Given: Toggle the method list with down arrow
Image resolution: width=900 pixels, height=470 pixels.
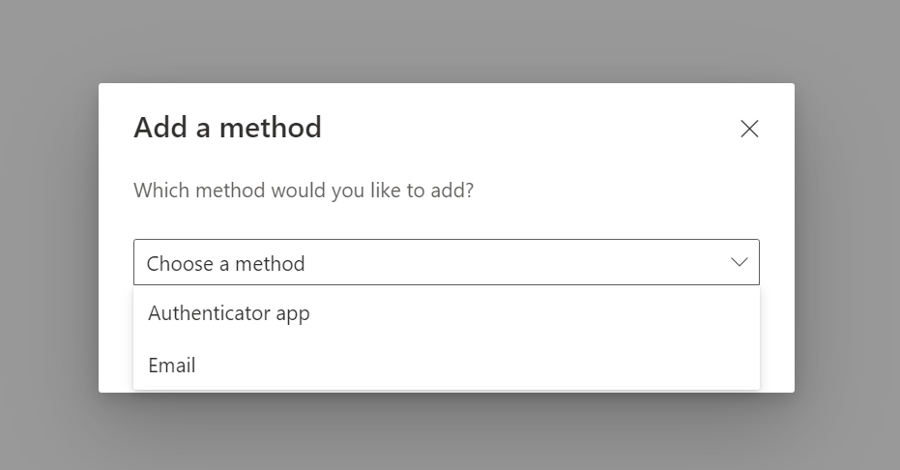Looking at the screenshot, I should pyautogui.click(x=740, y=262).
